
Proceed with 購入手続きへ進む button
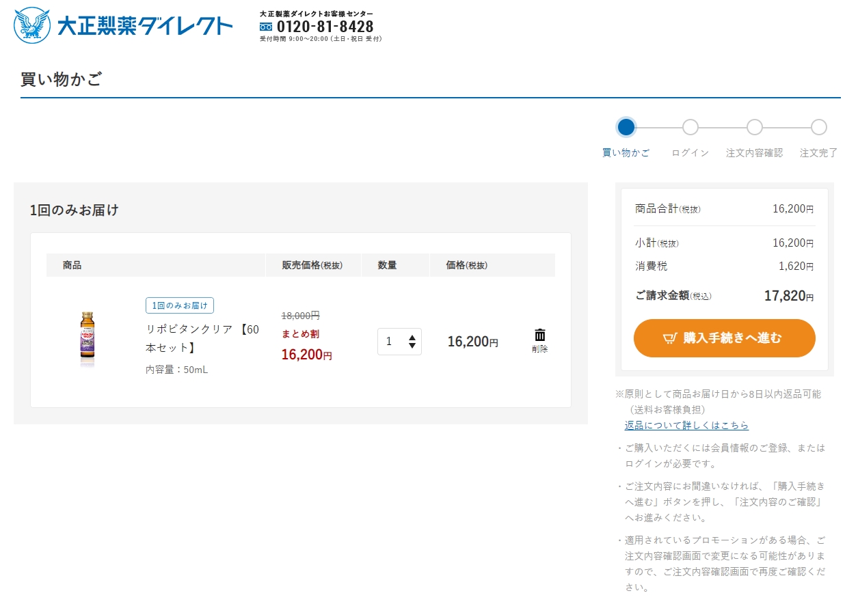[x=724, y=338]
